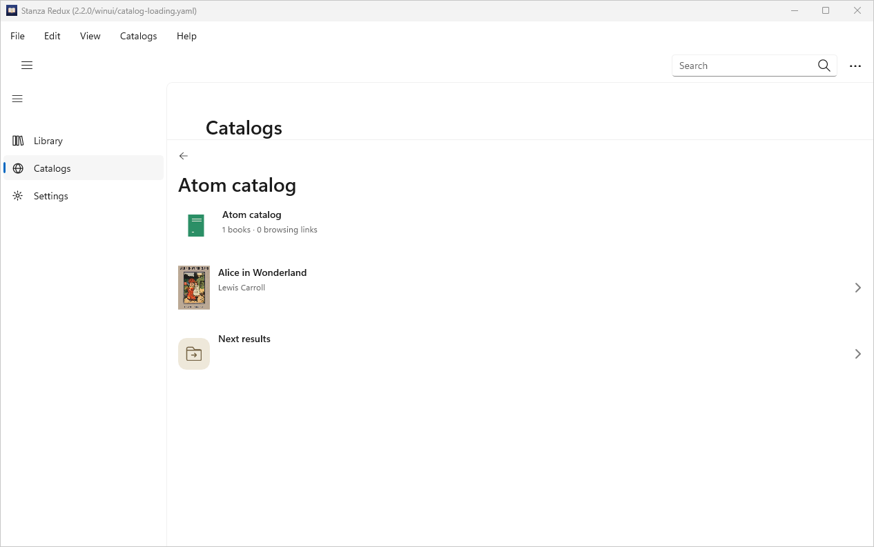Click the Next results folder icon
The width and height of the screenshot is (874, 547).
(194, 354)
